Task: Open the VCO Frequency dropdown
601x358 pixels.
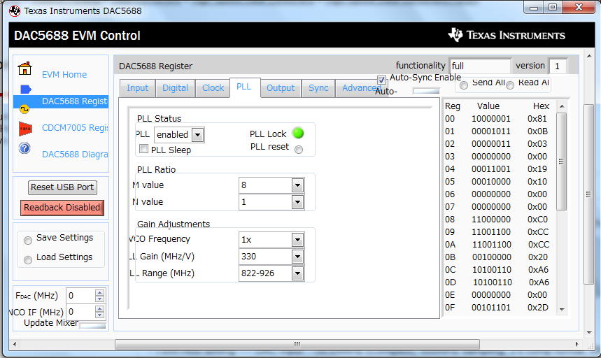Action: tap(297, 240)
